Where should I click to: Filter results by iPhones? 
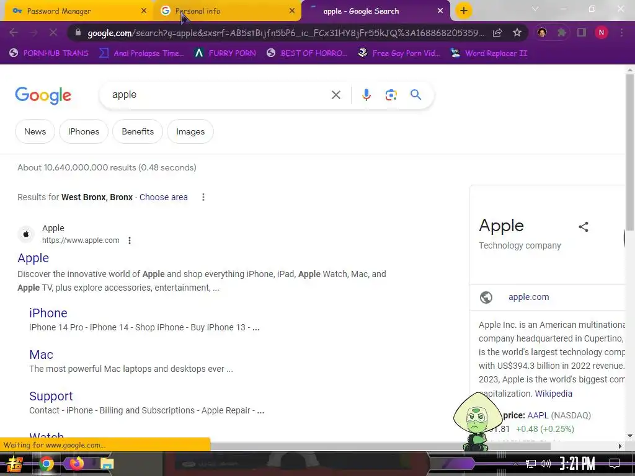(x=84, y=131)
